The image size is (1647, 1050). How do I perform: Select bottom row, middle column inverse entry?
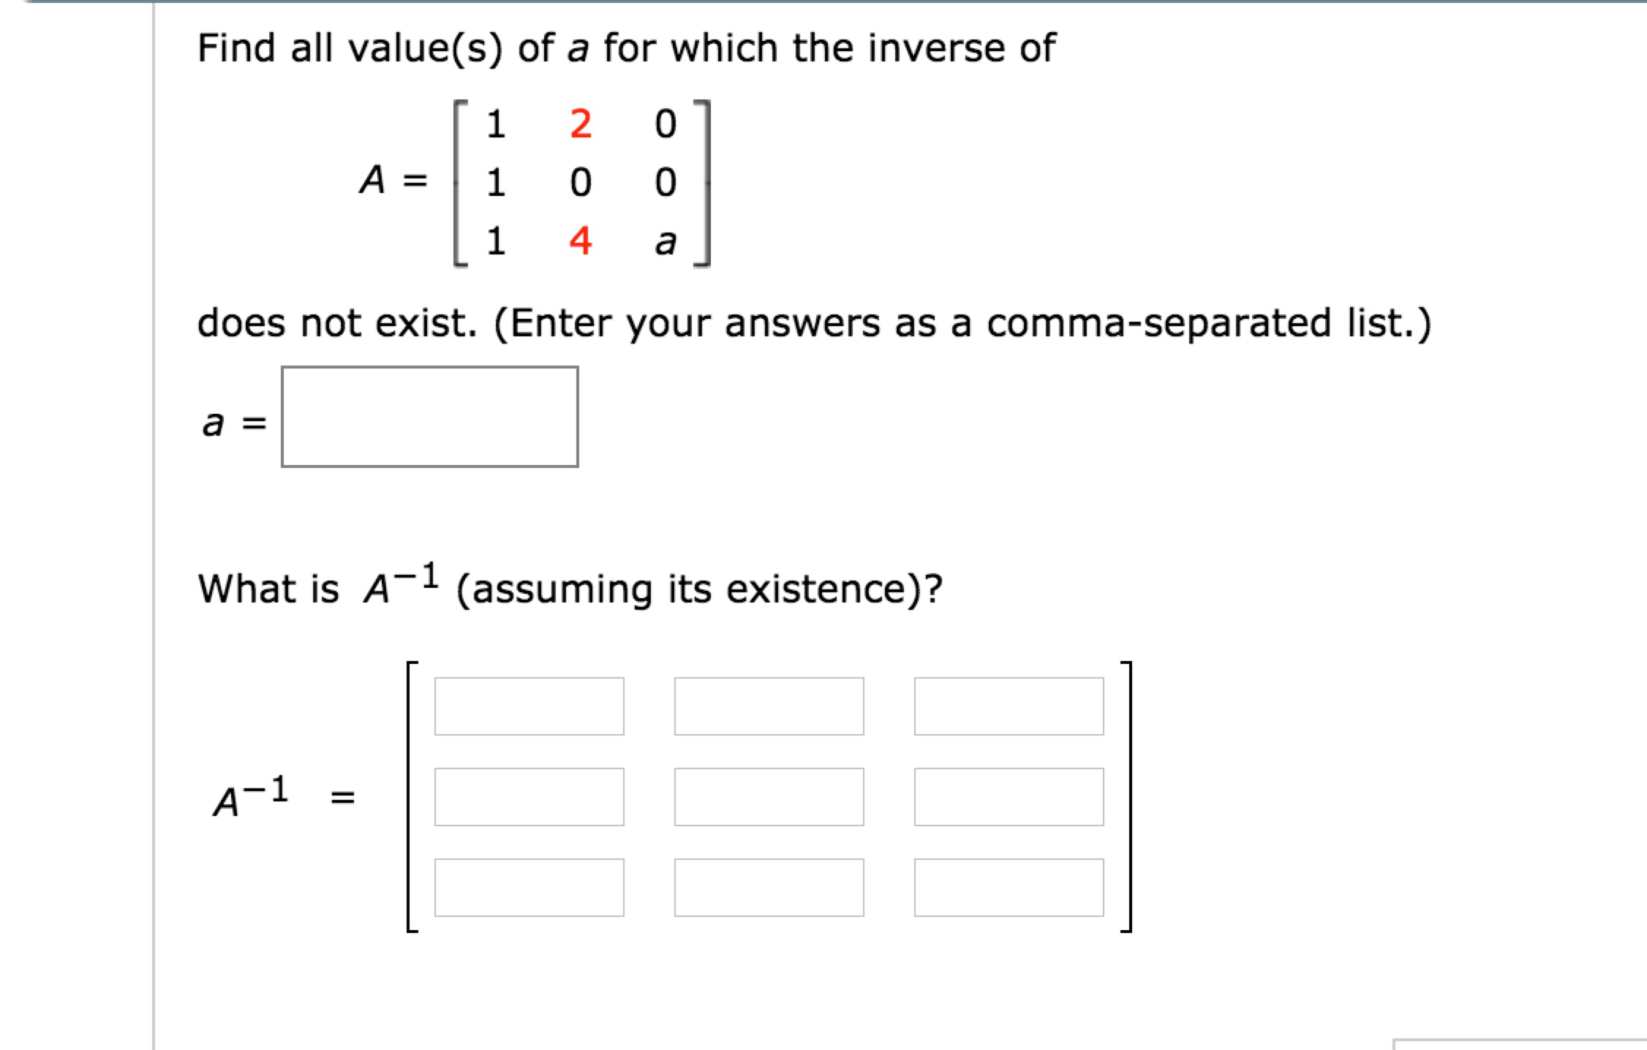[x=769, y=888]
